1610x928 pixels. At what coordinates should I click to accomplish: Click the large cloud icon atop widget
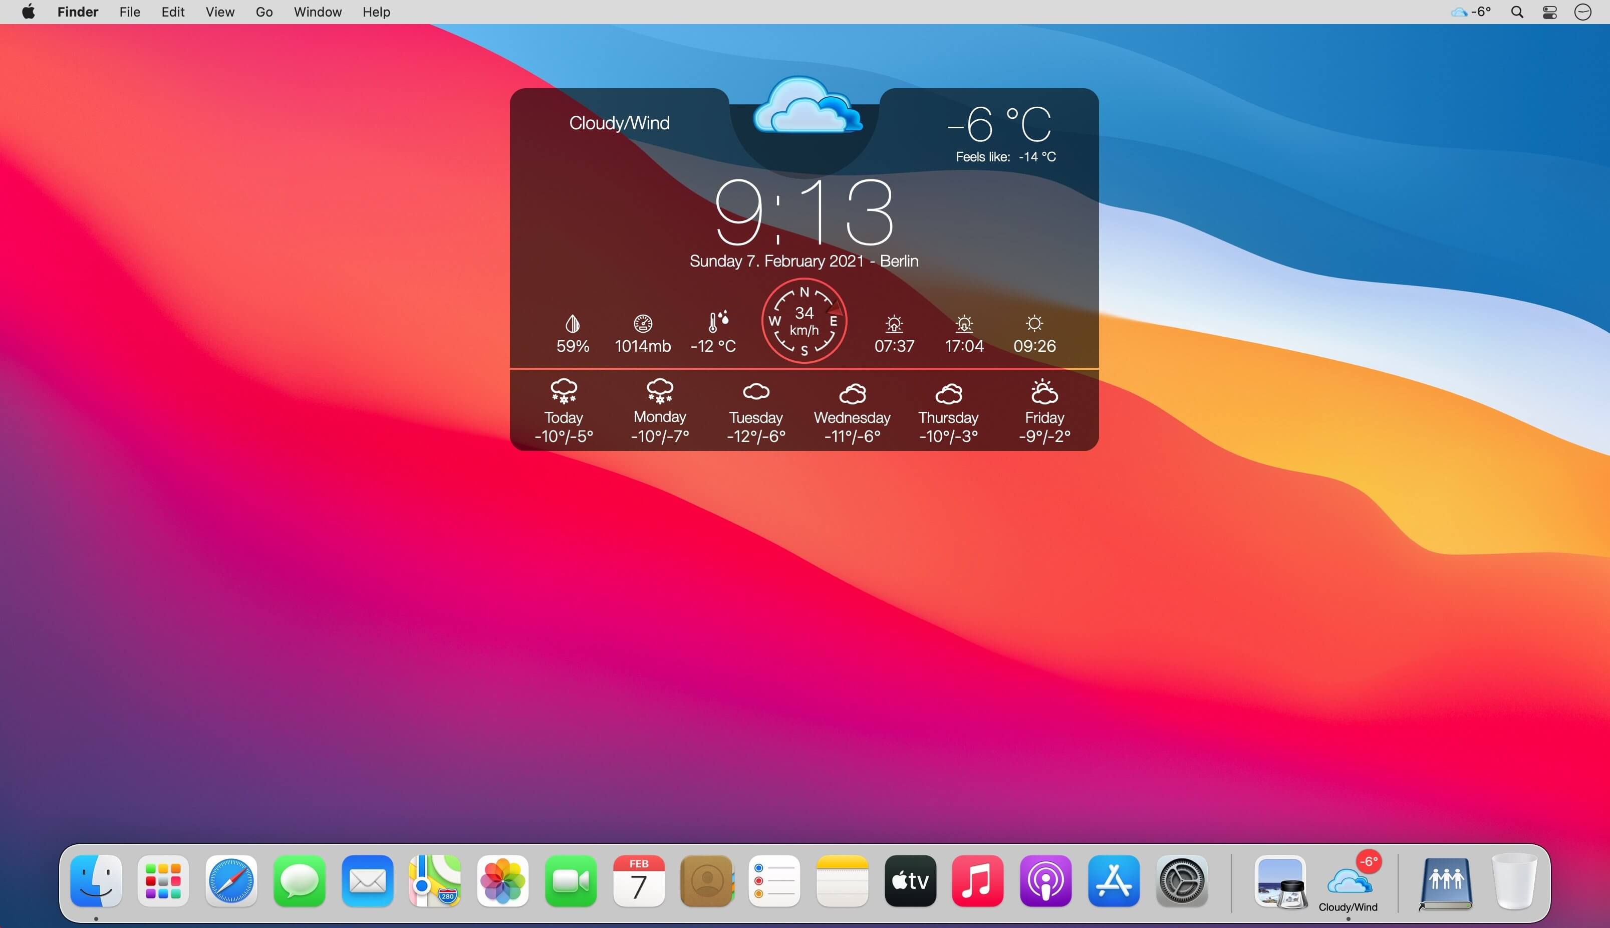pyautogui.click(x=807, y=106)
